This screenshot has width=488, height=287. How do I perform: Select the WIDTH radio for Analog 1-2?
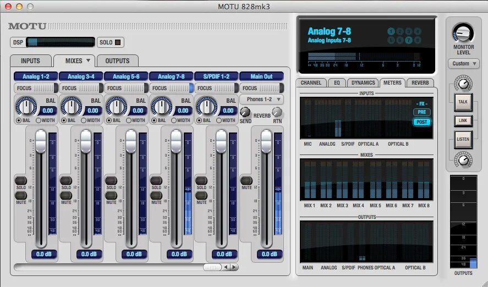[39, 120]
